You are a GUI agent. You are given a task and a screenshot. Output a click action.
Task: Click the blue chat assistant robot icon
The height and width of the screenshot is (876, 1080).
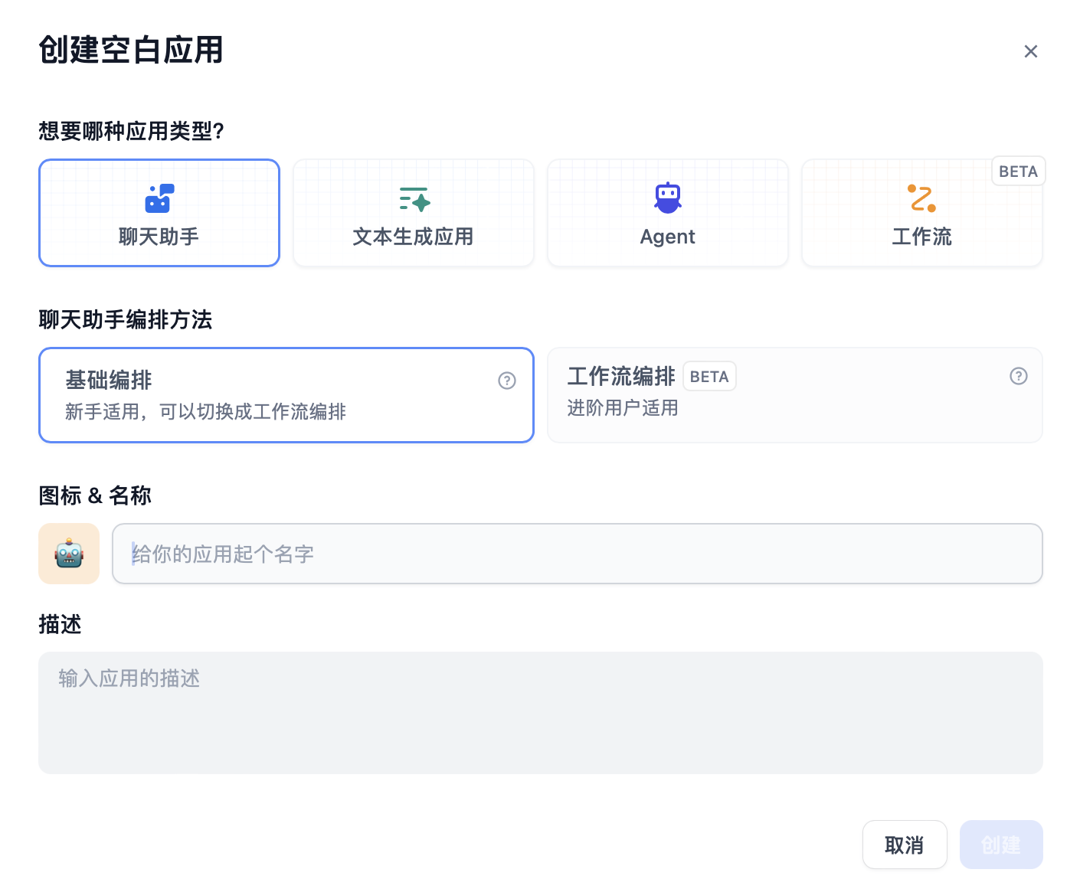[159, 198]
